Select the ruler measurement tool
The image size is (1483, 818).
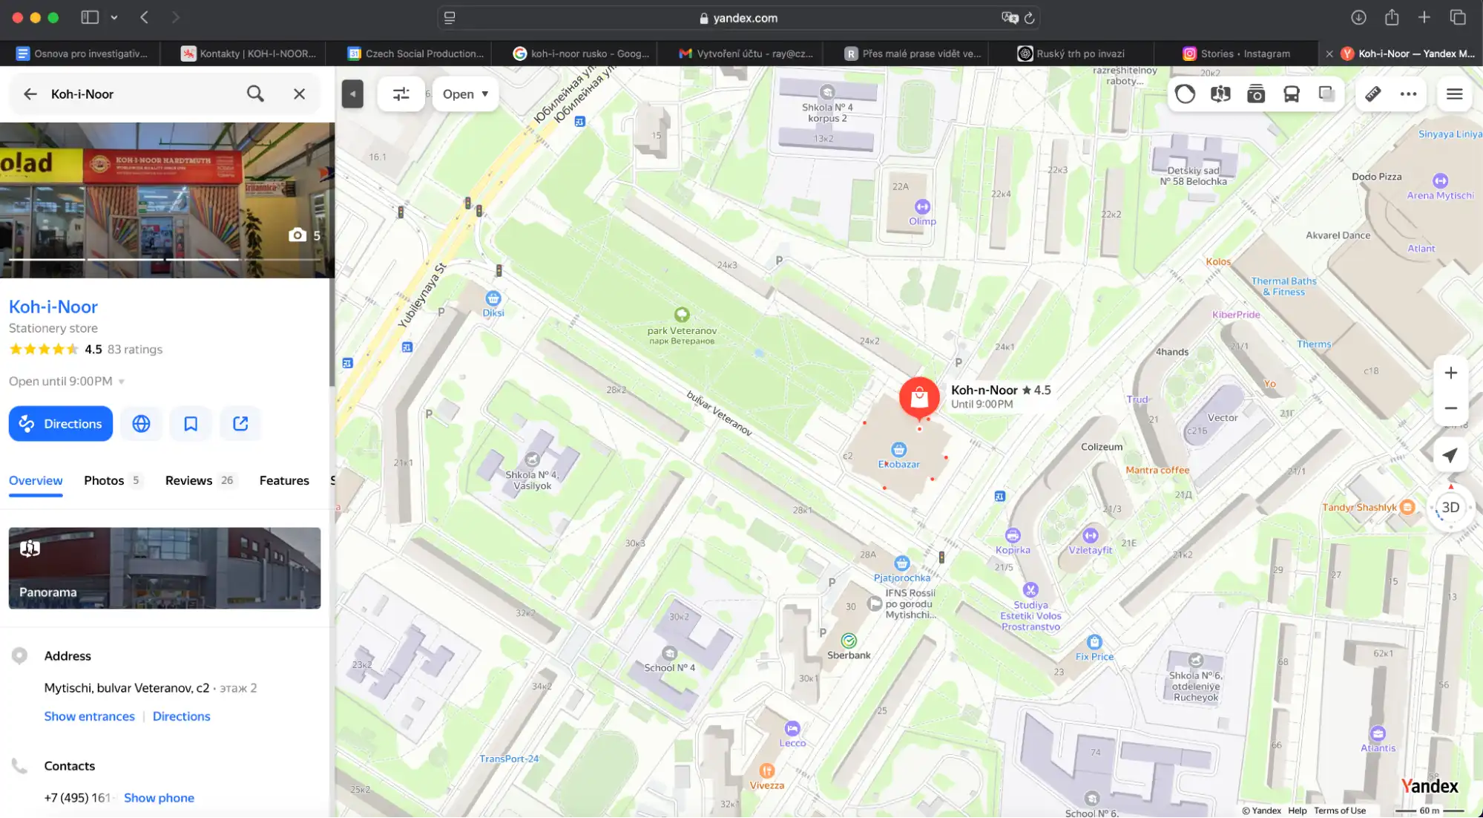coord(1373,94)
